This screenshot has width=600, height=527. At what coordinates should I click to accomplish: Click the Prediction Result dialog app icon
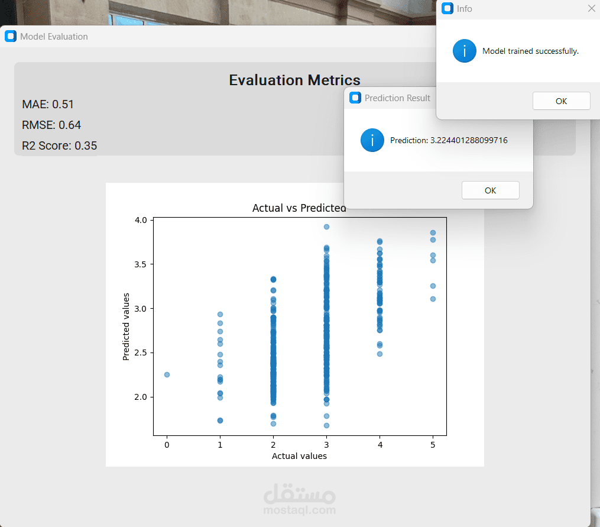[x=355, y=98]
